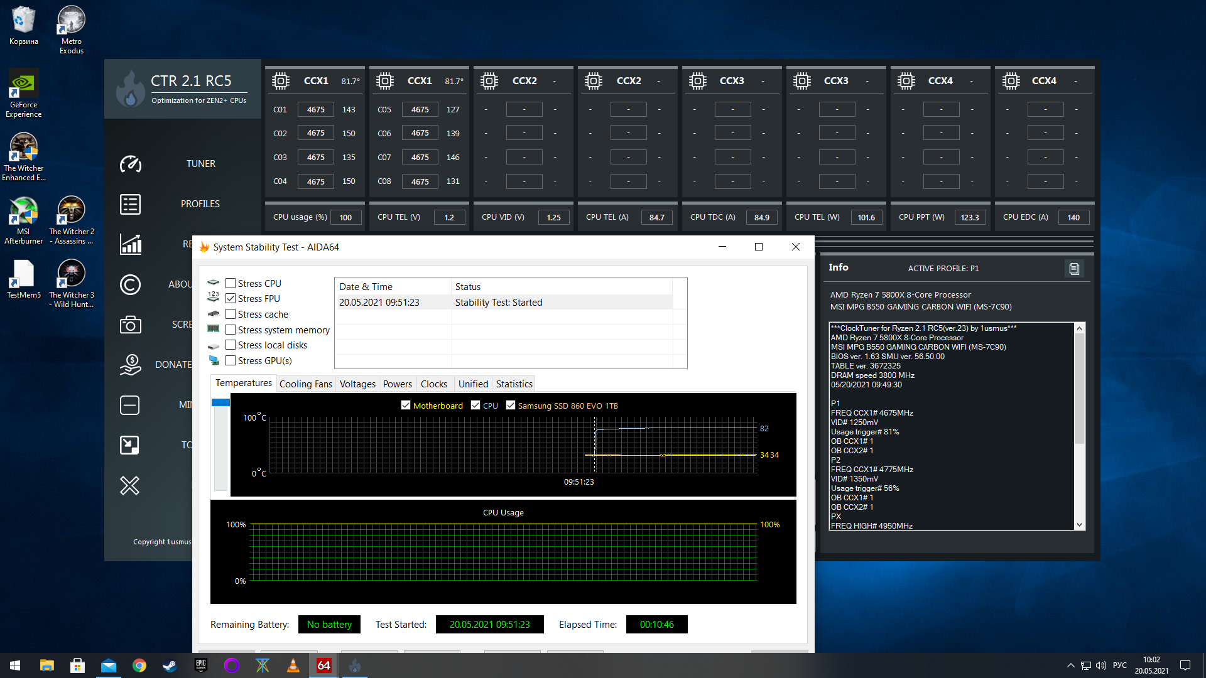Enable Stress system memory checkbox
This screenshot has height=678, width=1206.
point(231,330)
